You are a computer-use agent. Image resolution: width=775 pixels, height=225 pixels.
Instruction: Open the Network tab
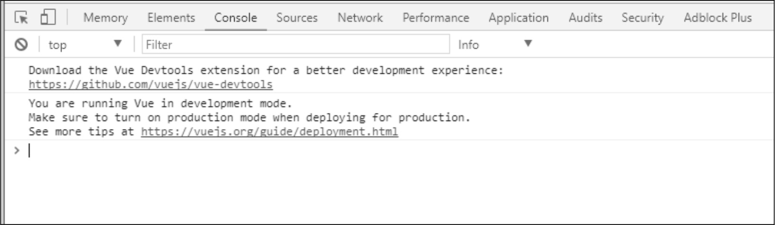[x=360, y=17]
